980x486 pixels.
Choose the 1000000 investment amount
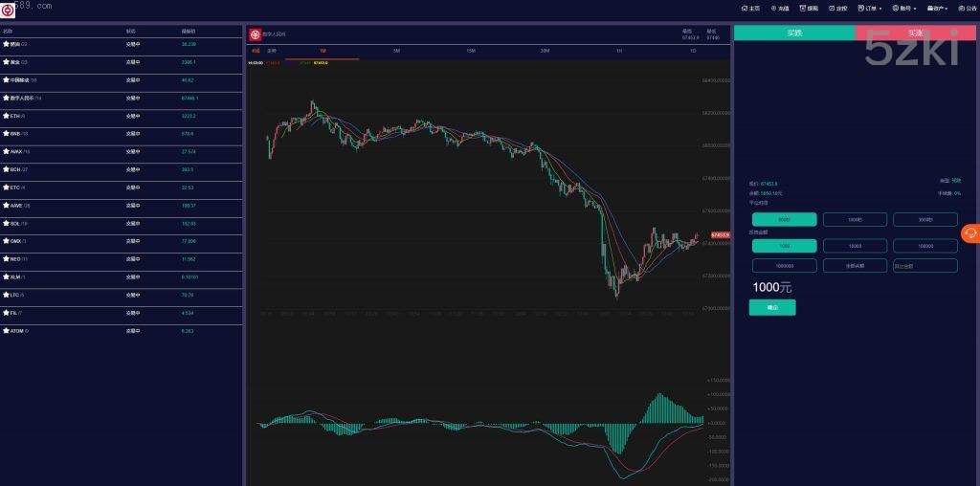tap(785, 266)
